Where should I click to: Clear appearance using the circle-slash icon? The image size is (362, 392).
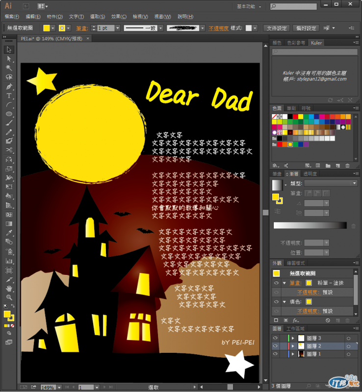328,320
